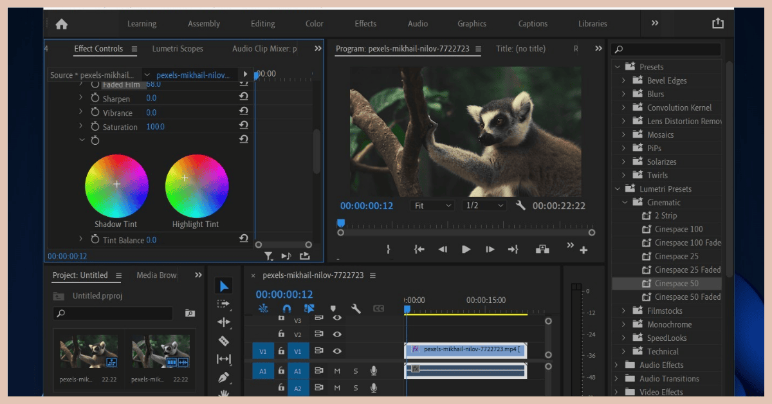
Task: Click the Shadow Tint color wheel
Action: (x=116, y=185)
